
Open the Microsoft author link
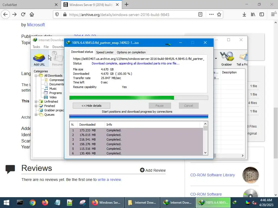36,25
